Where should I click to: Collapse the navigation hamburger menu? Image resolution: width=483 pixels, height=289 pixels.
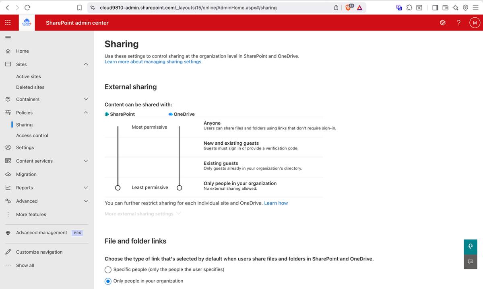8,37
